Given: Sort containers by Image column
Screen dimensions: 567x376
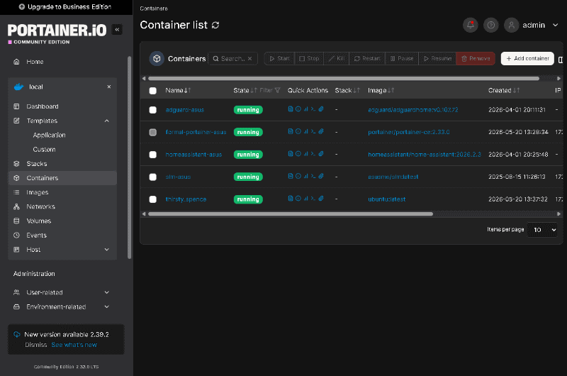Looking at the screenshot, I should tap(381, 91).
